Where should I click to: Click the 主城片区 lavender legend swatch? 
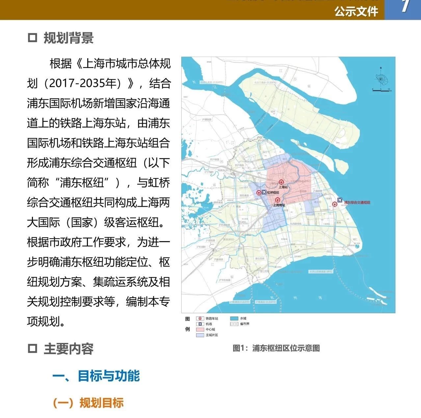(200, 335)
